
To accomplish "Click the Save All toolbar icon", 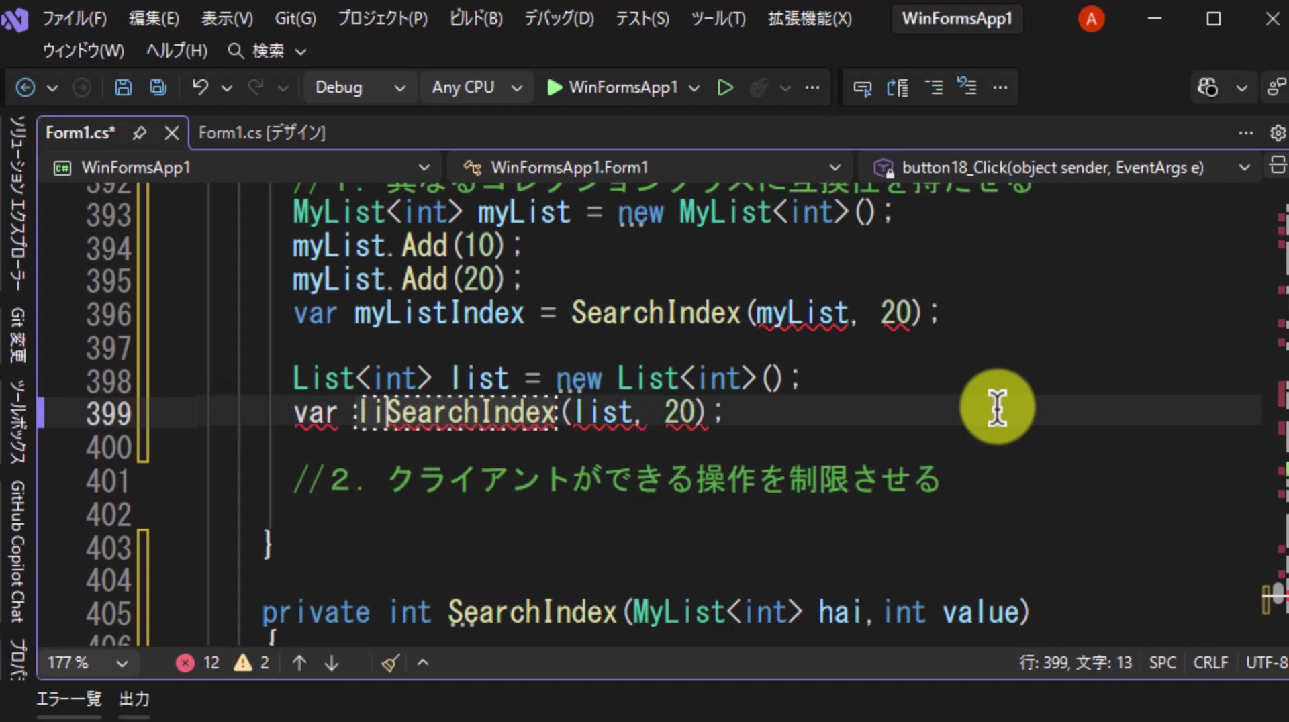I will [x=158, y=87].
